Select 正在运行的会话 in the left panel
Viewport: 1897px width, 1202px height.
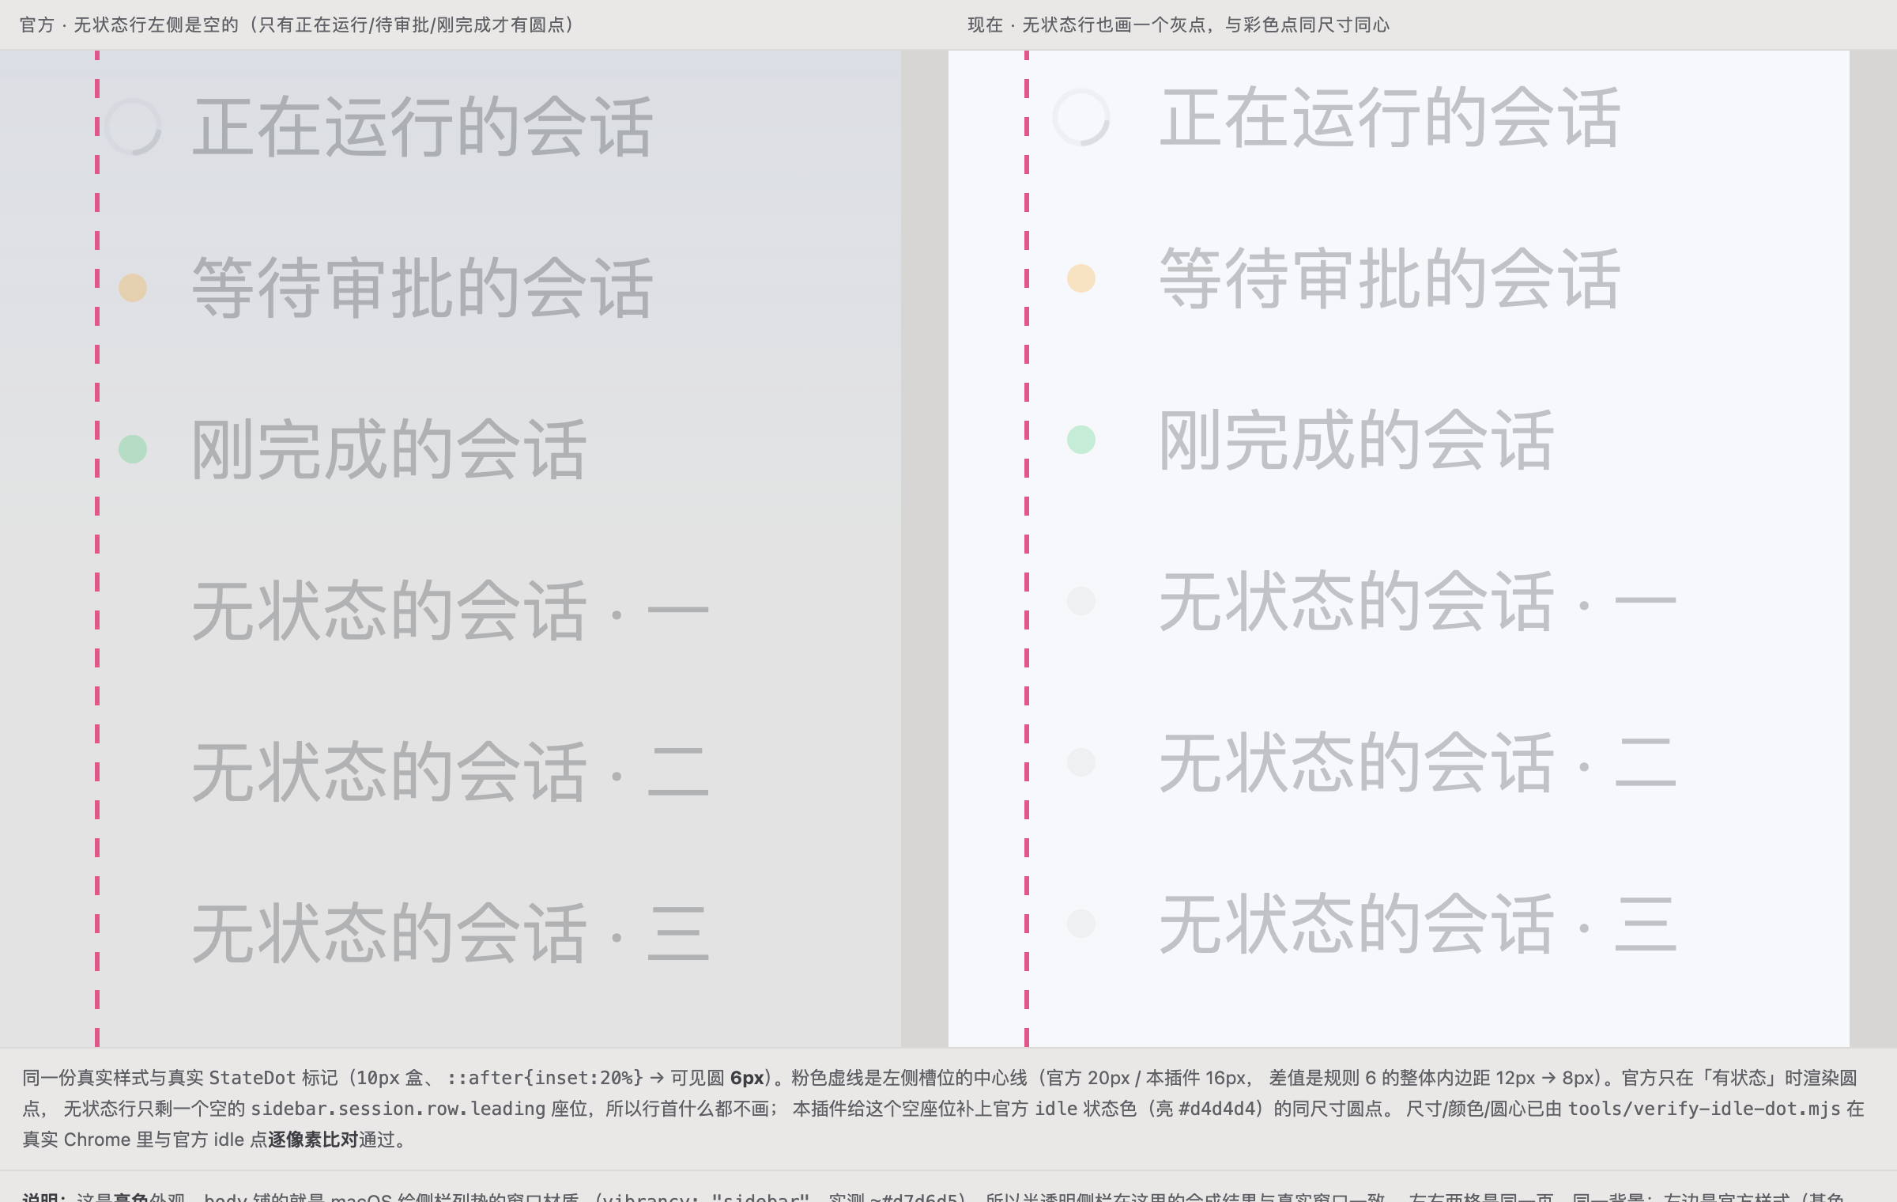423,127
